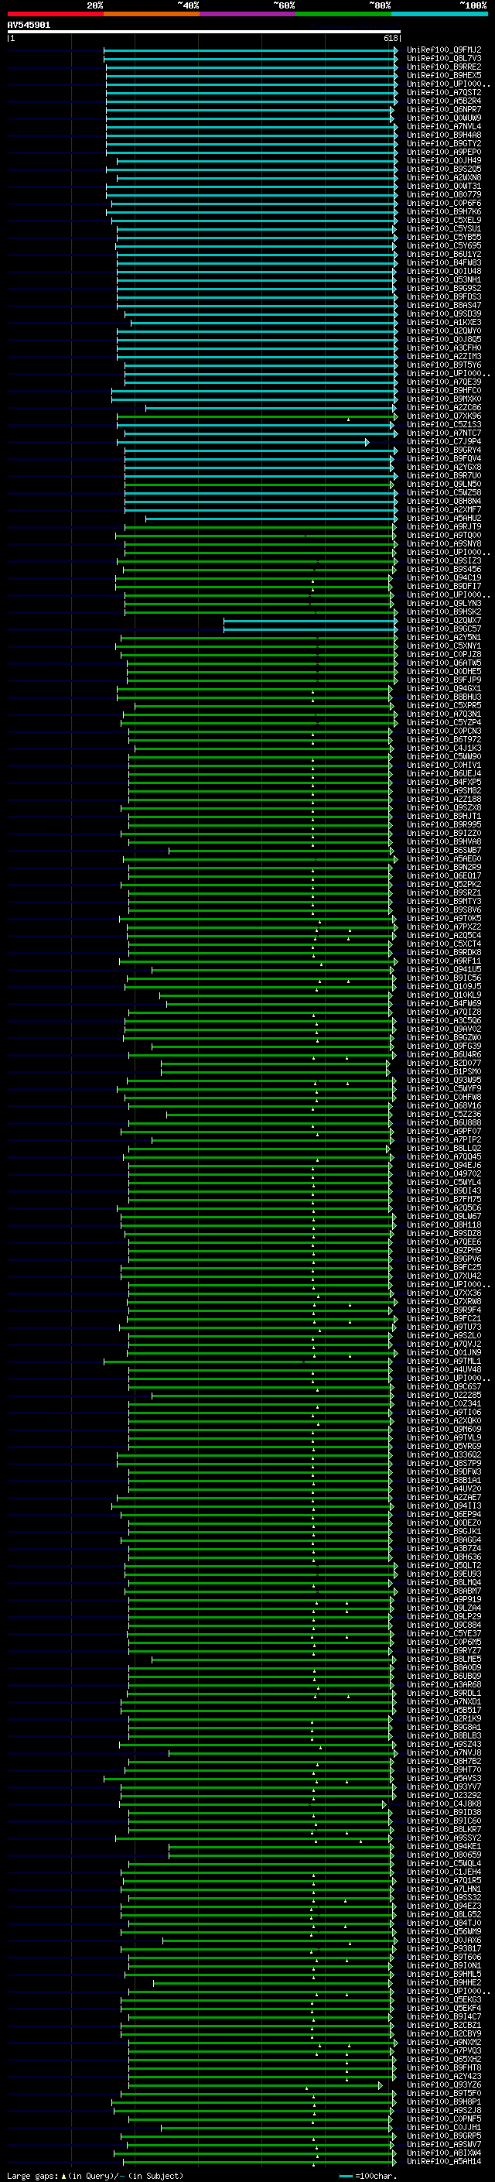Select the UniRef100_C5XEL9 label

tap(444, 221)
